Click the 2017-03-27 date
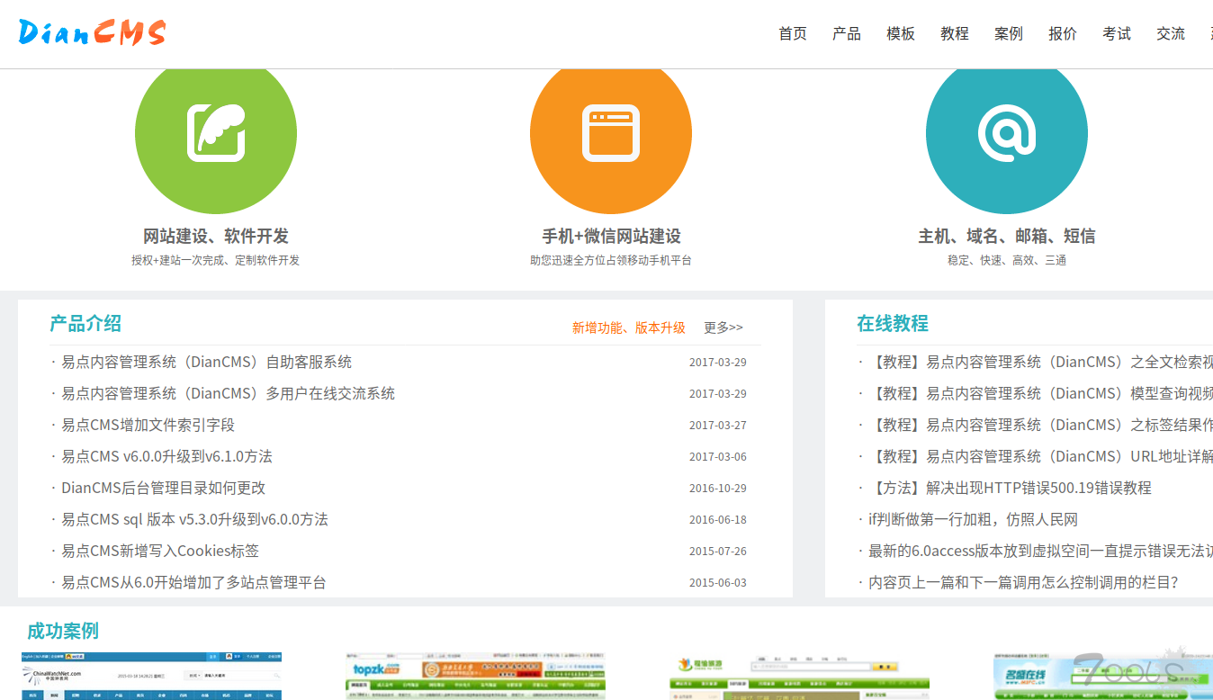This screenshot has width=1213, height=700. click(718, 426)
